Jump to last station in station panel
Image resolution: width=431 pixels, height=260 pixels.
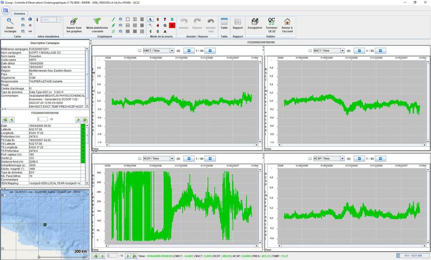tap(85, 120)
